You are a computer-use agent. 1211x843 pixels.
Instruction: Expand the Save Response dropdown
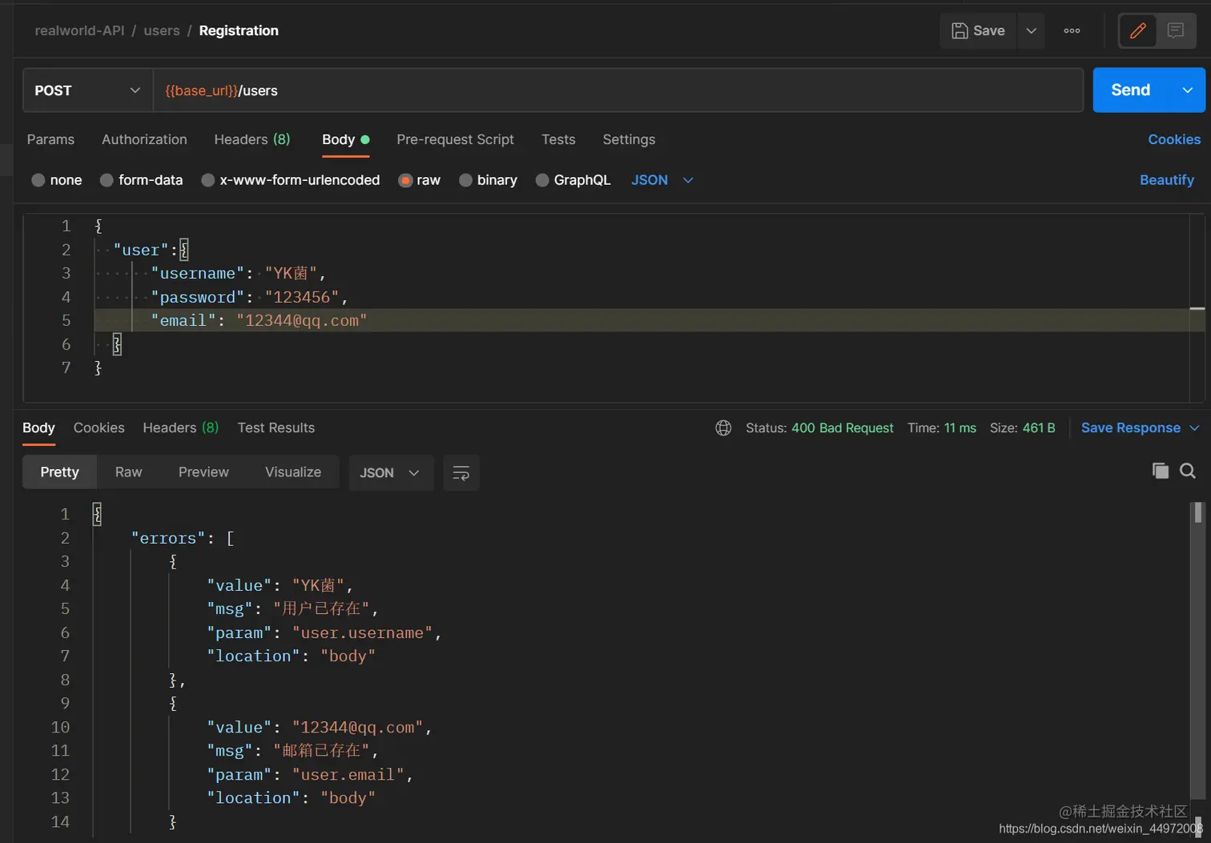[x=1193, y=428]
